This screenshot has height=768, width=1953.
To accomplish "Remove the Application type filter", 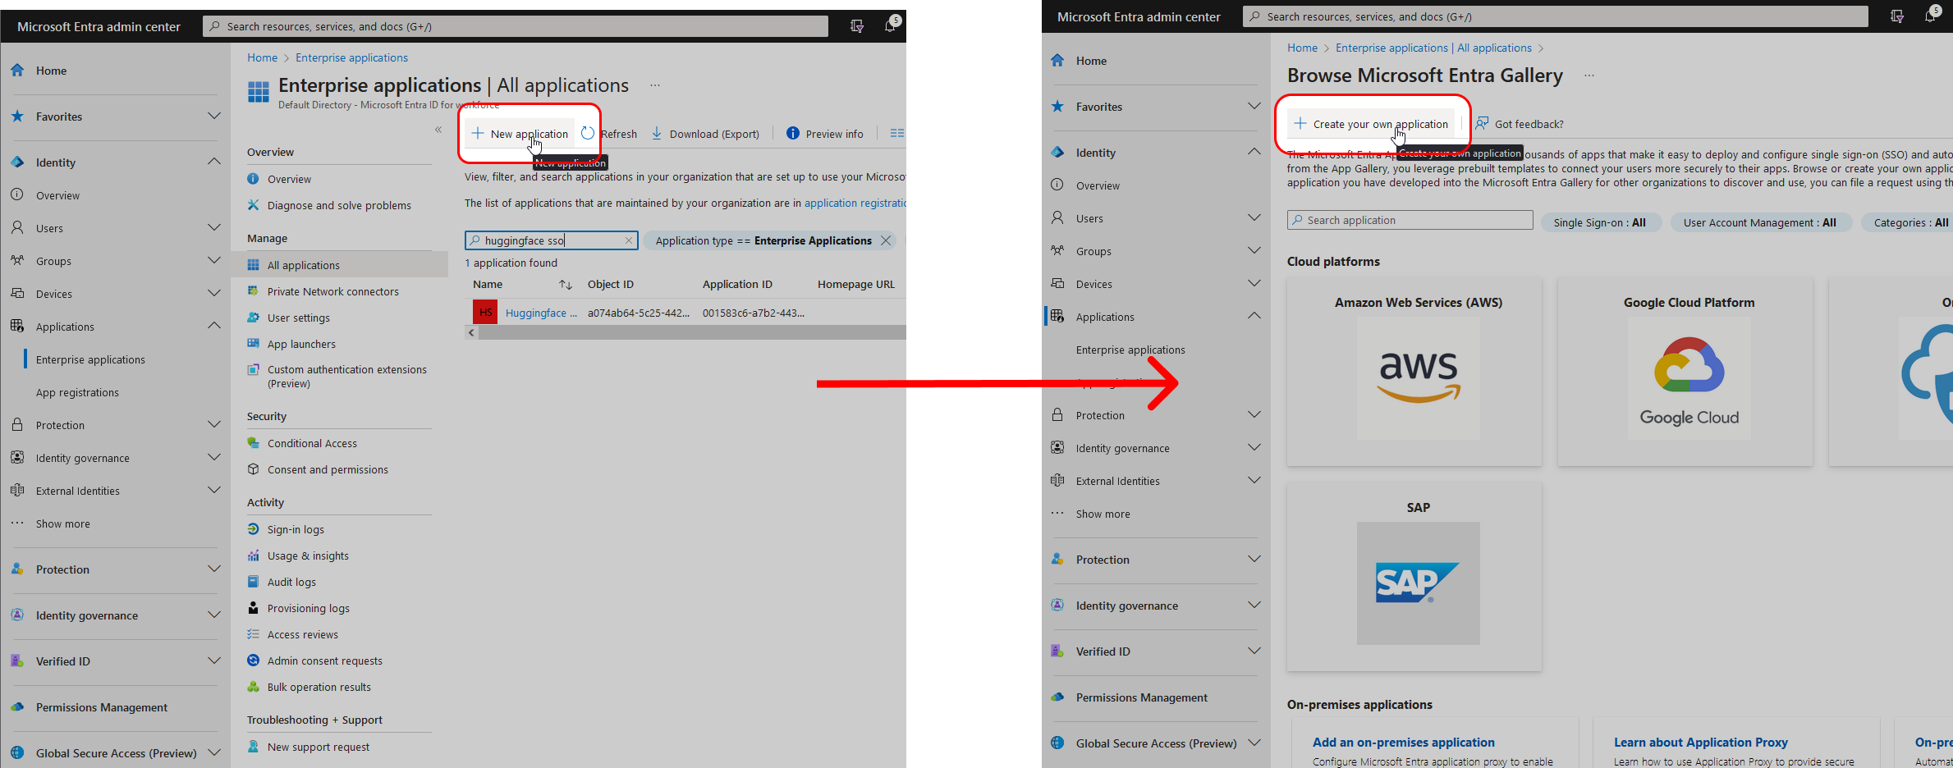I will 886,240.
